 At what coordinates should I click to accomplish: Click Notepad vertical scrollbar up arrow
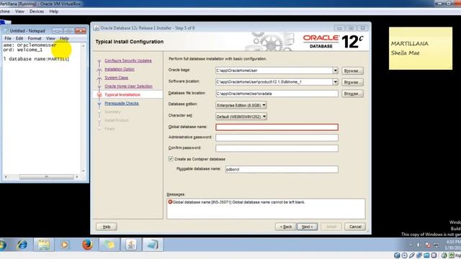(x=84, y=46)
